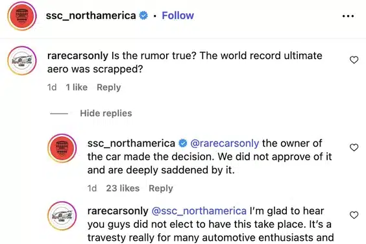Open rarecarsonly username on top comment
The height and width of the screenshot is (244, 366).
pyautogui.click(x=78, y=56)
